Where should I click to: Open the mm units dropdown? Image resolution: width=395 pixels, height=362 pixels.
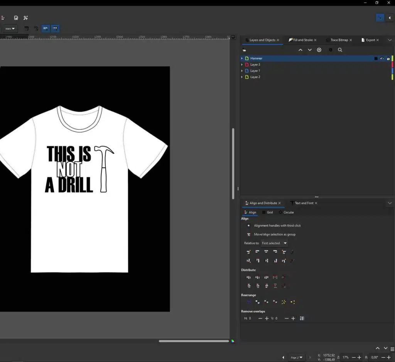pyautogui.click(x=10, y=28)
